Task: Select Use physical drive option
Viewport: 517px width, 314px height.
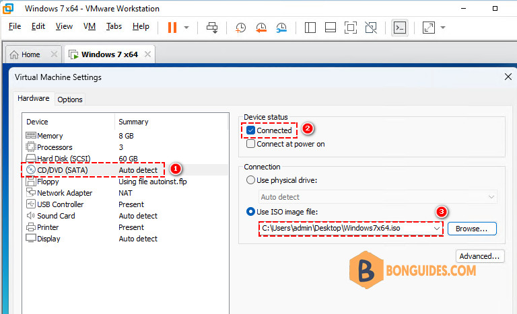Action: pos(250,180)
